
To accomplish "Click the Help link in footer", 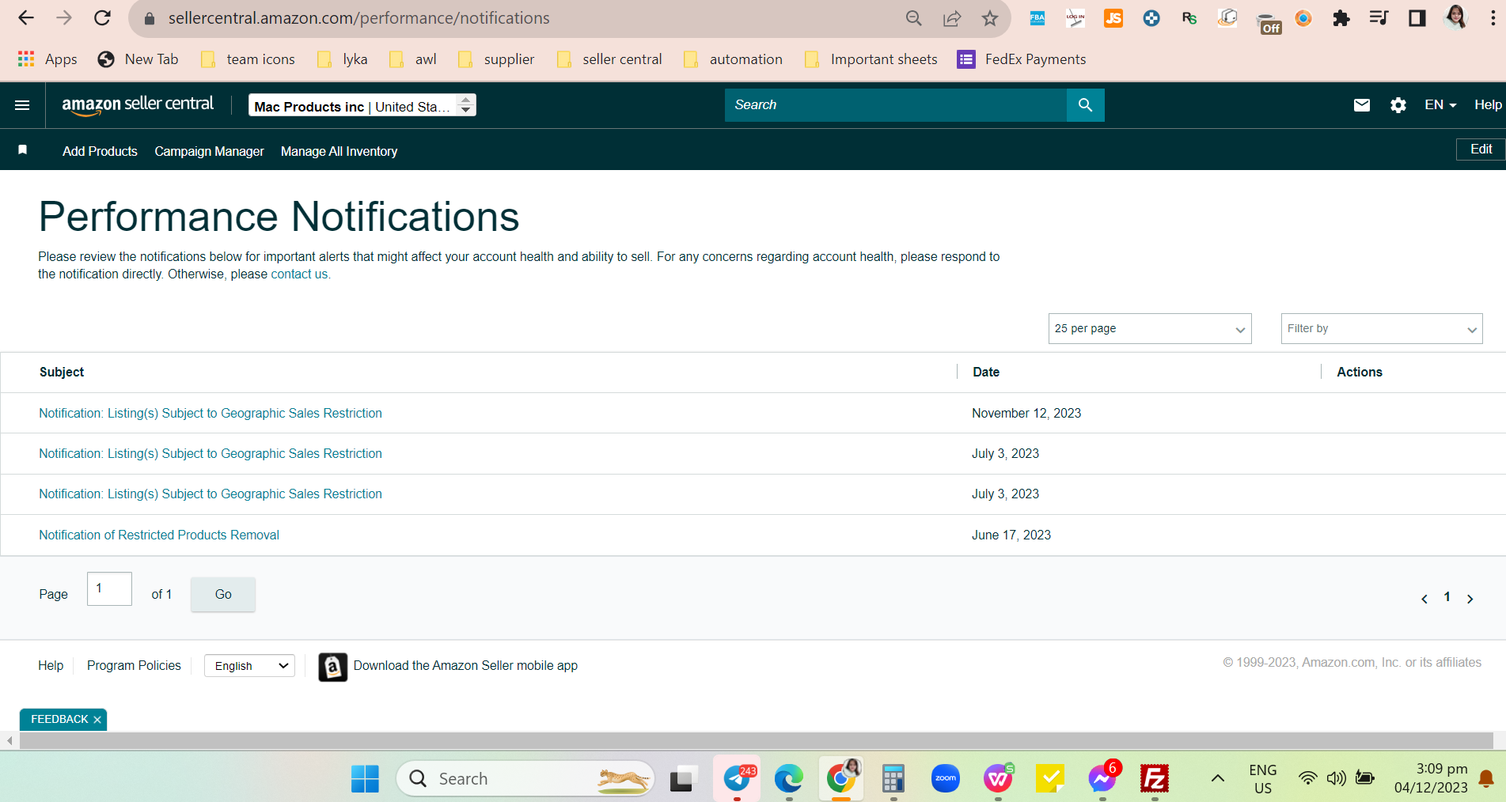I will point(51,666).
